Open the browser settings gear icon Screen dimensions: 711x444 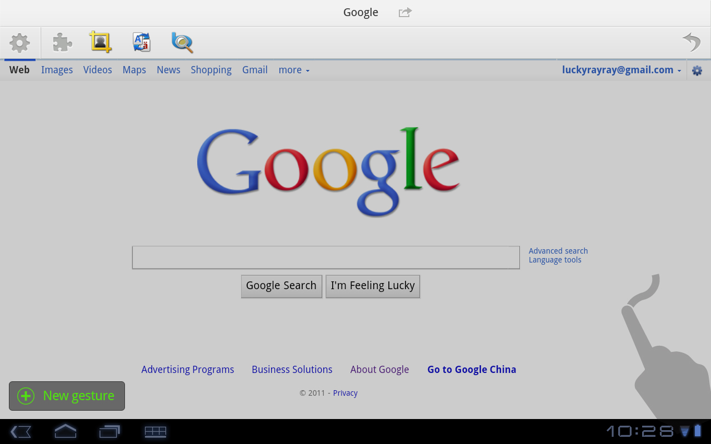click(x=20, y=43)
